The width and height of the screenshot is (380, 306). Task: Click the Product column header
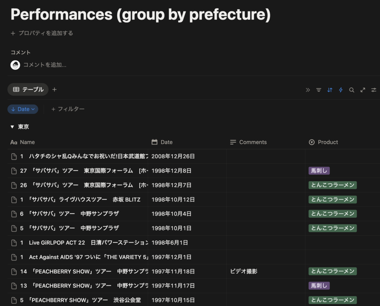pyautogui.click(x=327, y=142)
